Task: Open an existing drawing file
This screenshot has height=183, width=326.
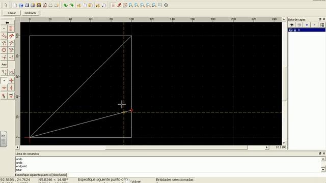Action: coord(21,5)
